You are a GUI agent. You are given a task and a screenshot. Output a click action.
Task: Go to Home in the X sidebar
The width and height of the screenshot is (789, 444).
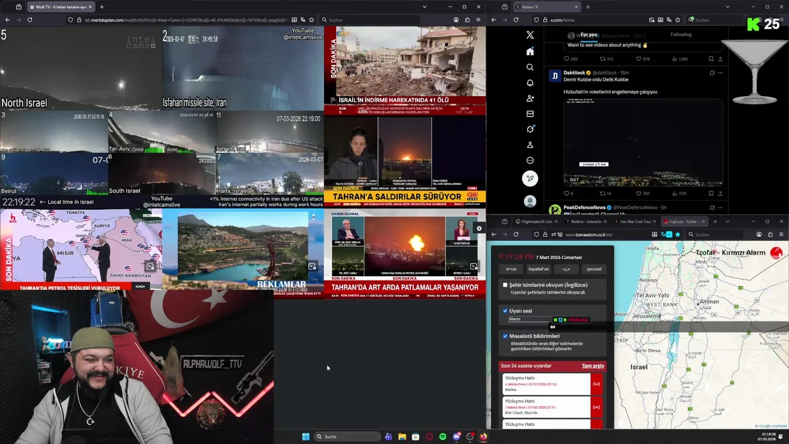(x=530, y=51)
